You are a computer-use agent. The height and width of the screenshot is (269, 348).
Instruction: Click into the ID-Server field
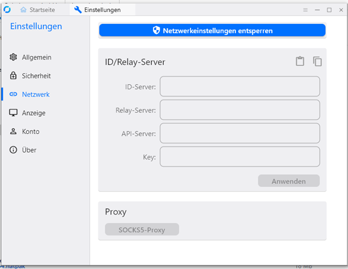point(239,87)
